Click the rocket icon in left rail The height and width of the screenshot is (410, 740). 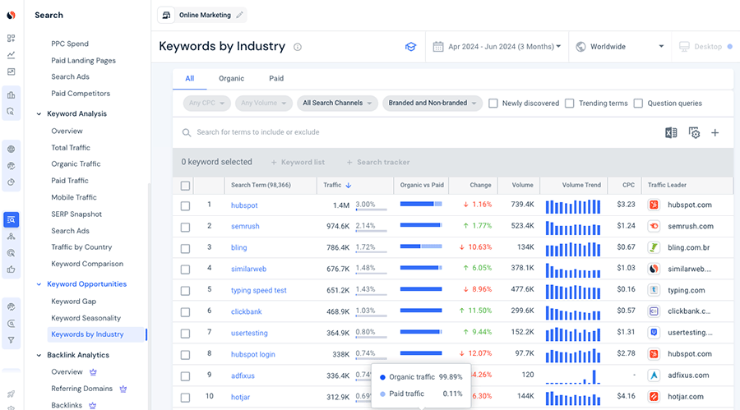pos(12,394)
